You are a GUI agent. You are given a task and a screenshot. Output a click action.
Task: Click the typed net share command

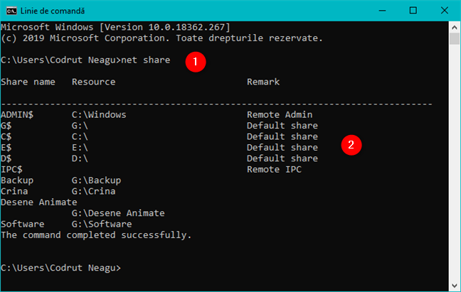(146, 60)
